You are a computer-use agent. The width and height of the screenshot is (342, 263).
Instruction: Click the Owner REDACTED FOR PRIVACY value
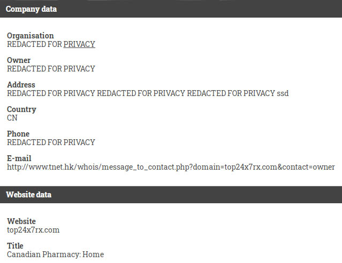tap(51, 69)
